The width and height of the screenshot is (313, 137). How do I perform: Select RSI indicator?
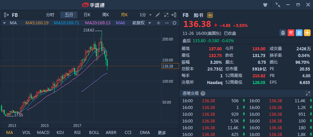click(x=77, y=133)
